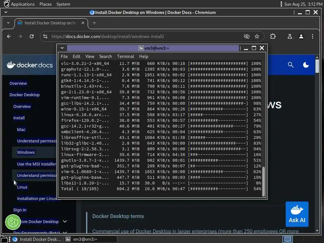Click page scrollbar down arrow
Screen dimensions: 324x243
point(317,231)
